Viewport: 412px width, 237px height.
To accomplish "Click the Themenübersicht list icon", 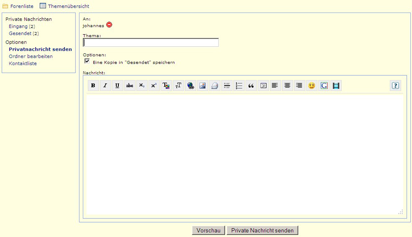I will point(43,6).
